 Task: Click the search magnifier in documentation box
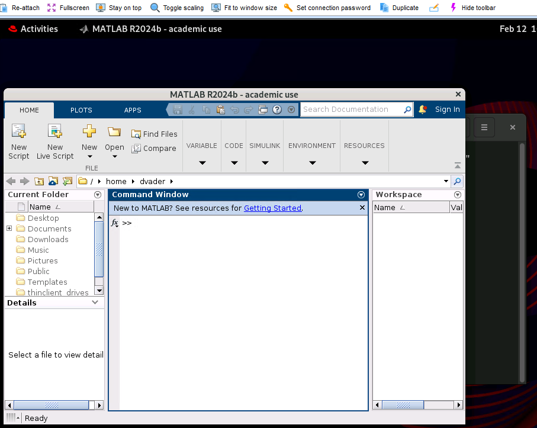pos(407,110)
